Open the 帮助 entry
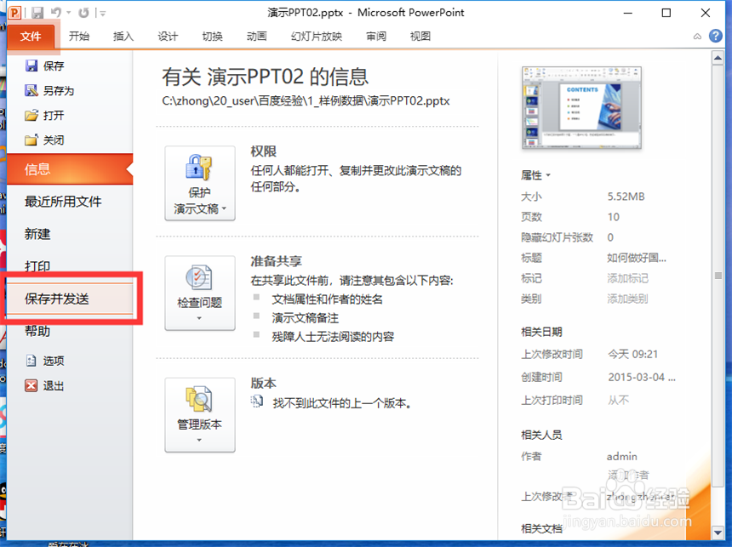Viewport: 732px width, 547px height. [x=37, y=332]
